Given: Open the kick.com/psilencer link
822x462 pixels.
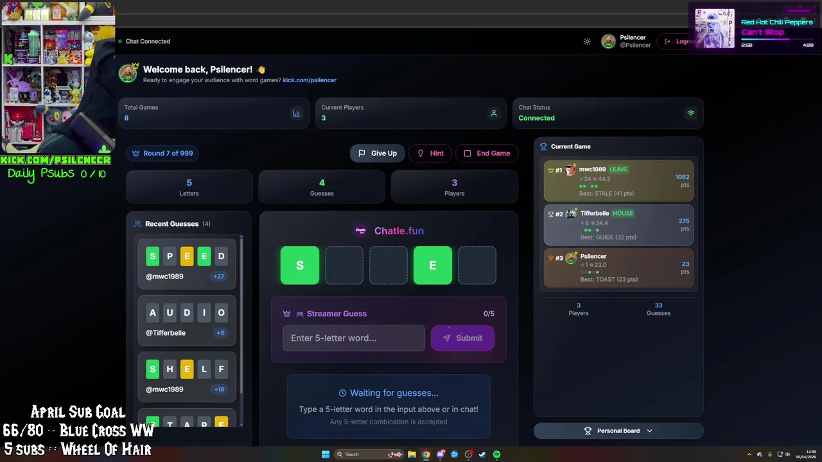Looking at the screenshot, I should pos(310,80).
